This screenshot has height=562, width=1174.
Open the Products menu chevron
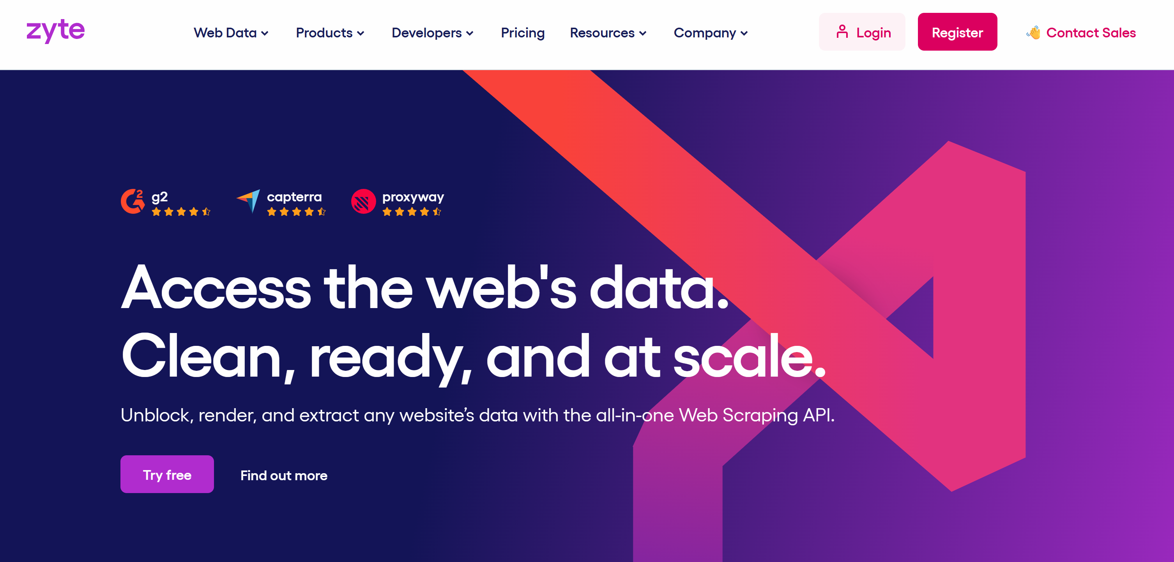(361, 33)
